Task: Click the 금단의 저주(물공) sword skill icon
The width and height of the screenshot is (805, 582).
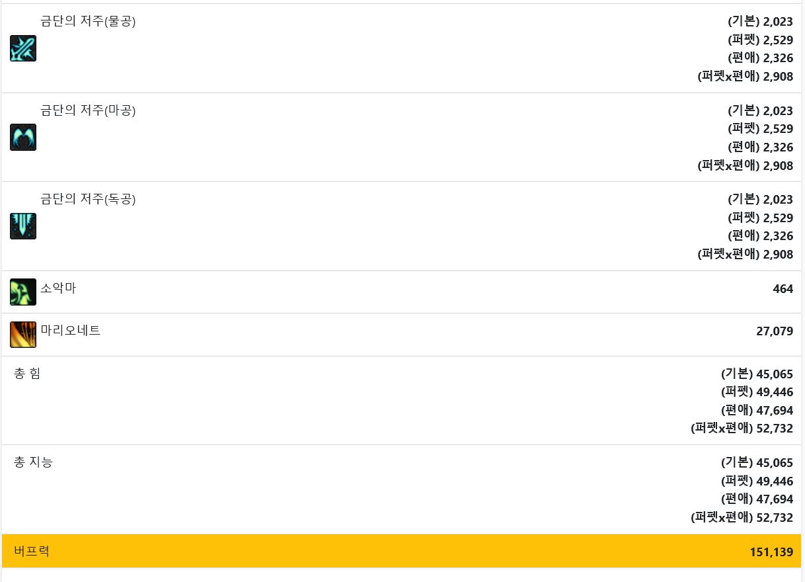Action: point(23,48)
